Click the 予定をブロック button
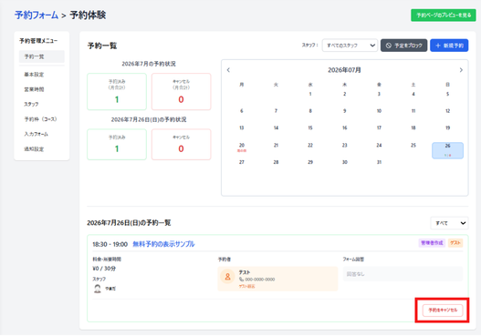The image size is (481, 336). point(403,46)
